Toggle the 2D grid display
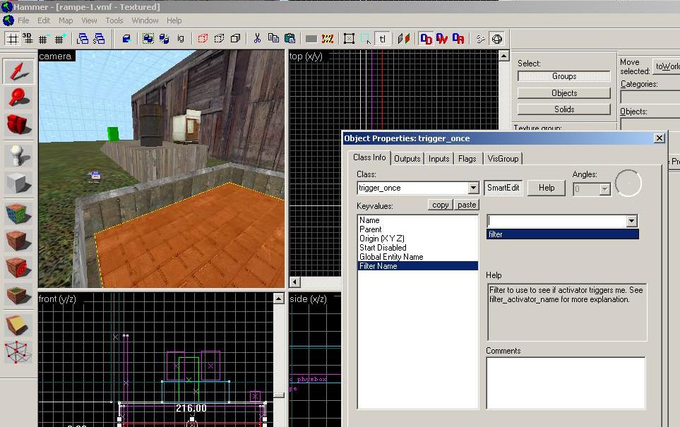This screenshot has width=680, height=427. click(x=13, y=39)
